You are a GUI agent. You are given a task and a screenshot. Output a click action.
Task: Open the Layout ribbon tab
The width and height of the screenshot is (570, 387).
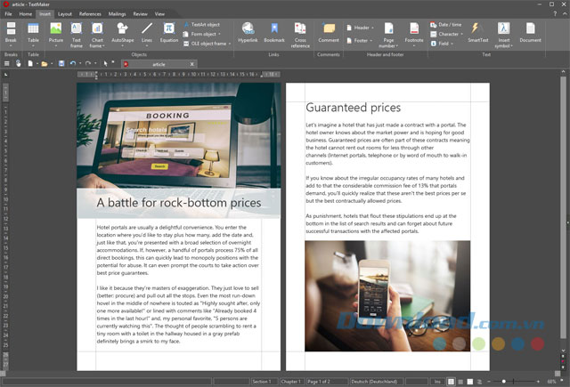coord(65,14)
